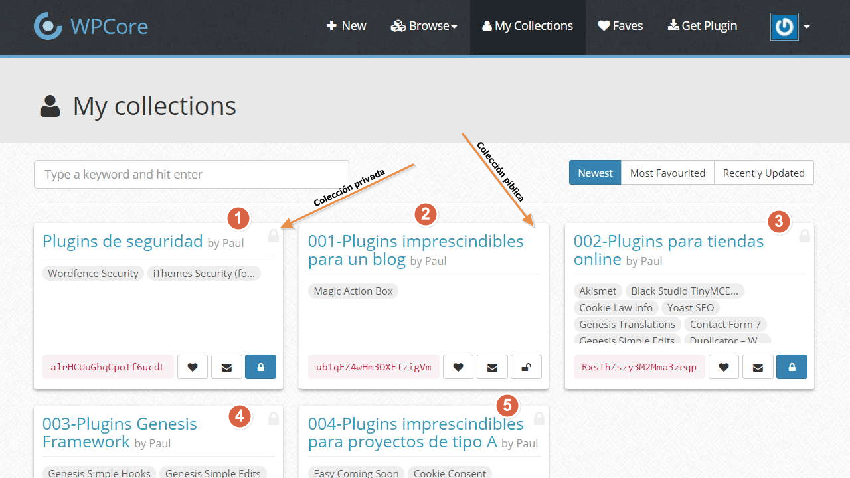This screenshot has height=478, width=850.
Task: Open 004-Plugins imprescindibles para proyectos de tipo A
Action: click(416, 432)
